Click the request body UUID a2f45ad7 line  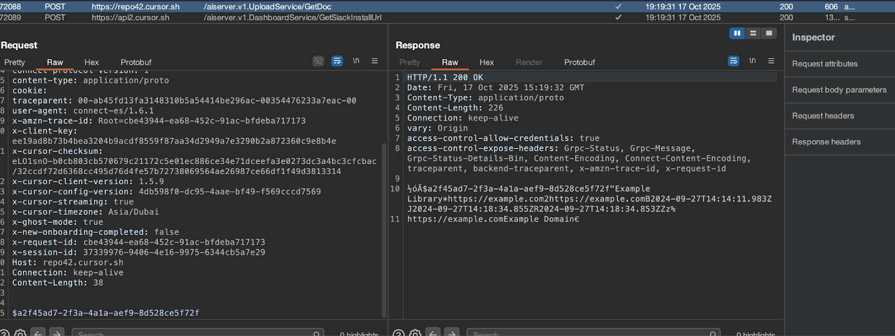tap(106, 313)
